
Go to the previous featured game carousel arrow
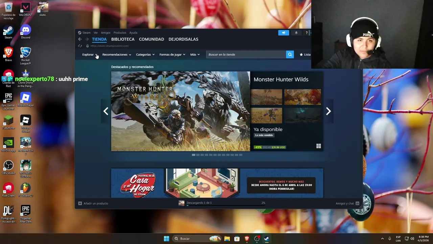pos(106,111)
